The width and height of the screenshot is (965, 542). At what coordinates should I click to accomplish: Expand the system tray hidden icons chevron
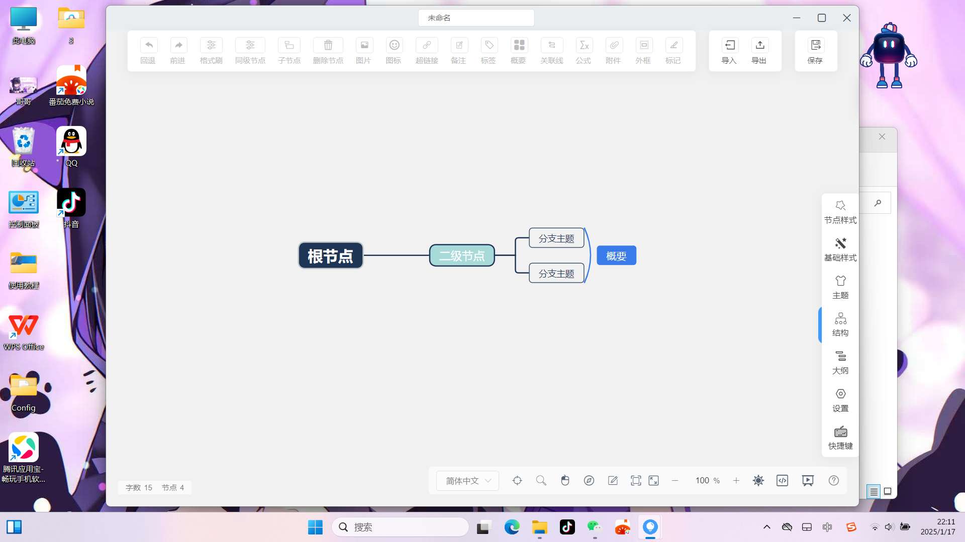point(767,527)
